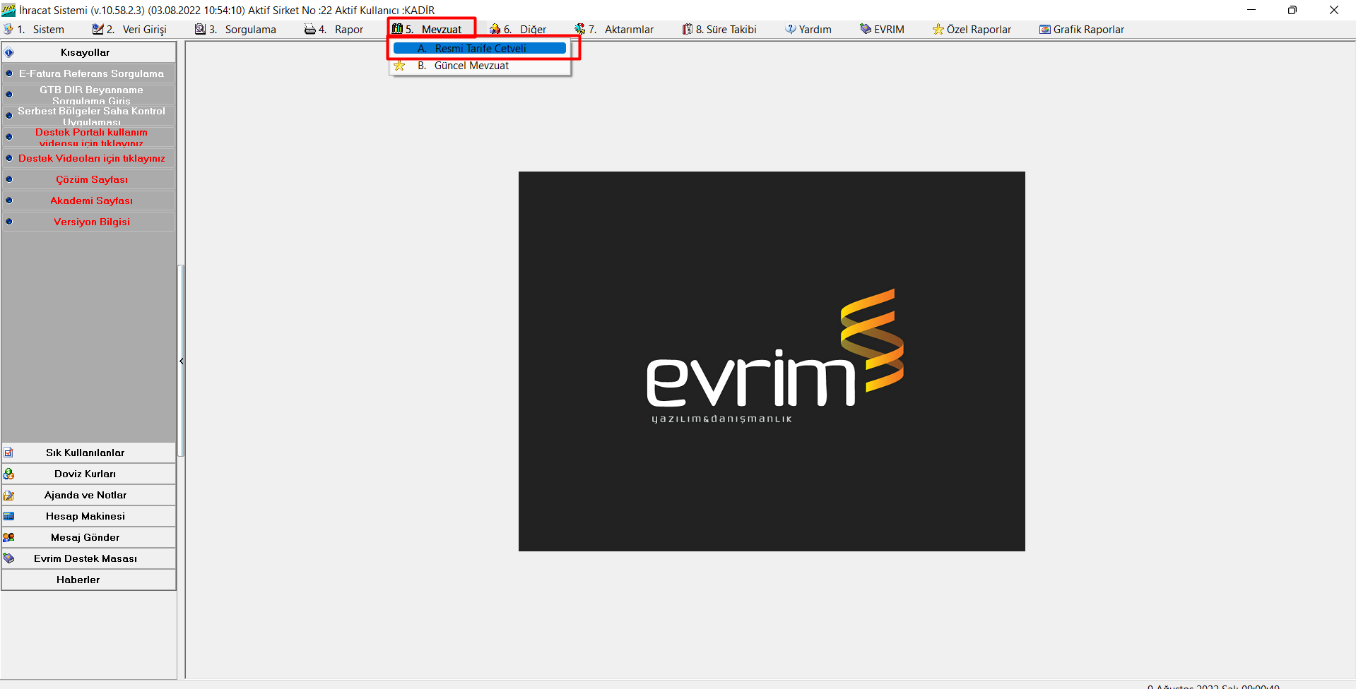Screen dimensions: 1356x689
Task: Open the Versiyon Bilgisi shortcut
Action: coord(91,222)
